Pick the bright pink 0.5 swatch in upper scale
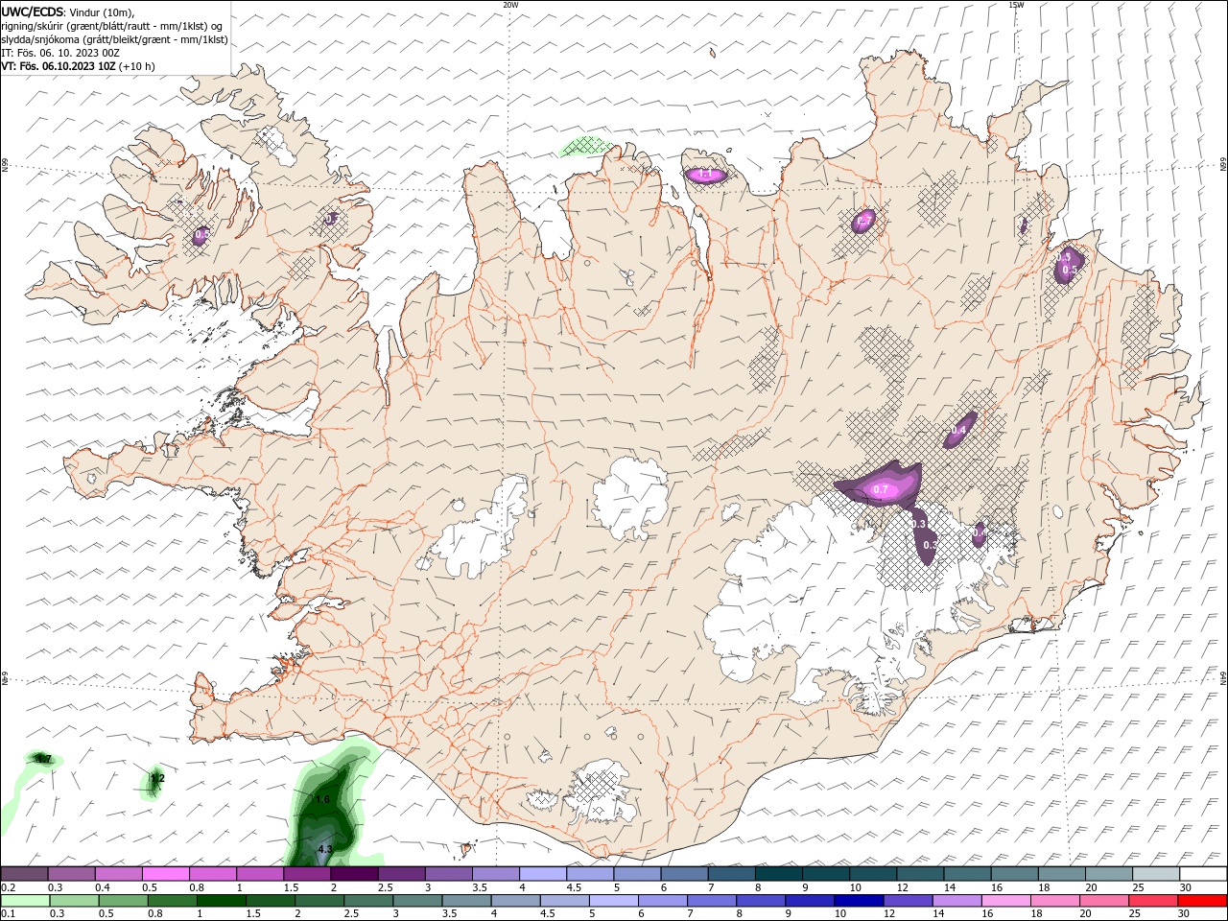This screenshot has width=1228, height=921. coord(166,874)
